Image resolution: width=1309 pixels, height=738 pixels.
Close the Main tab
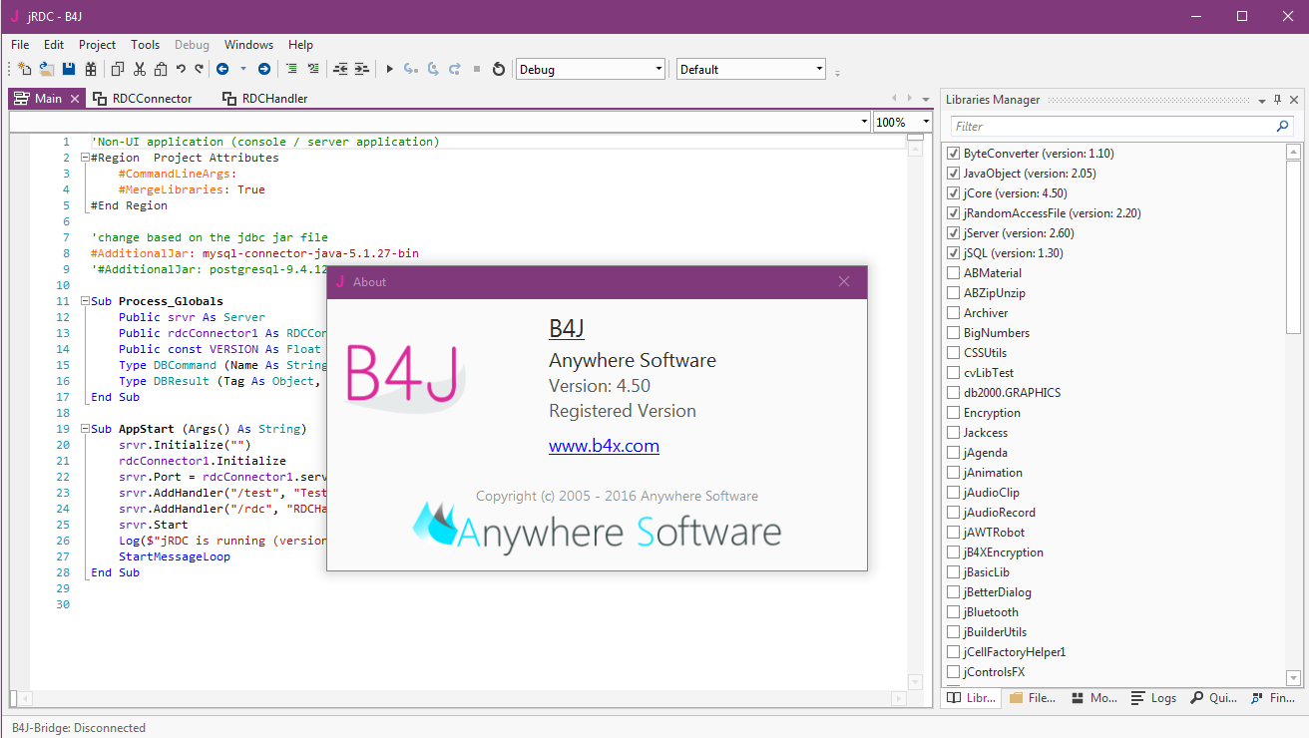coord(75,99)
